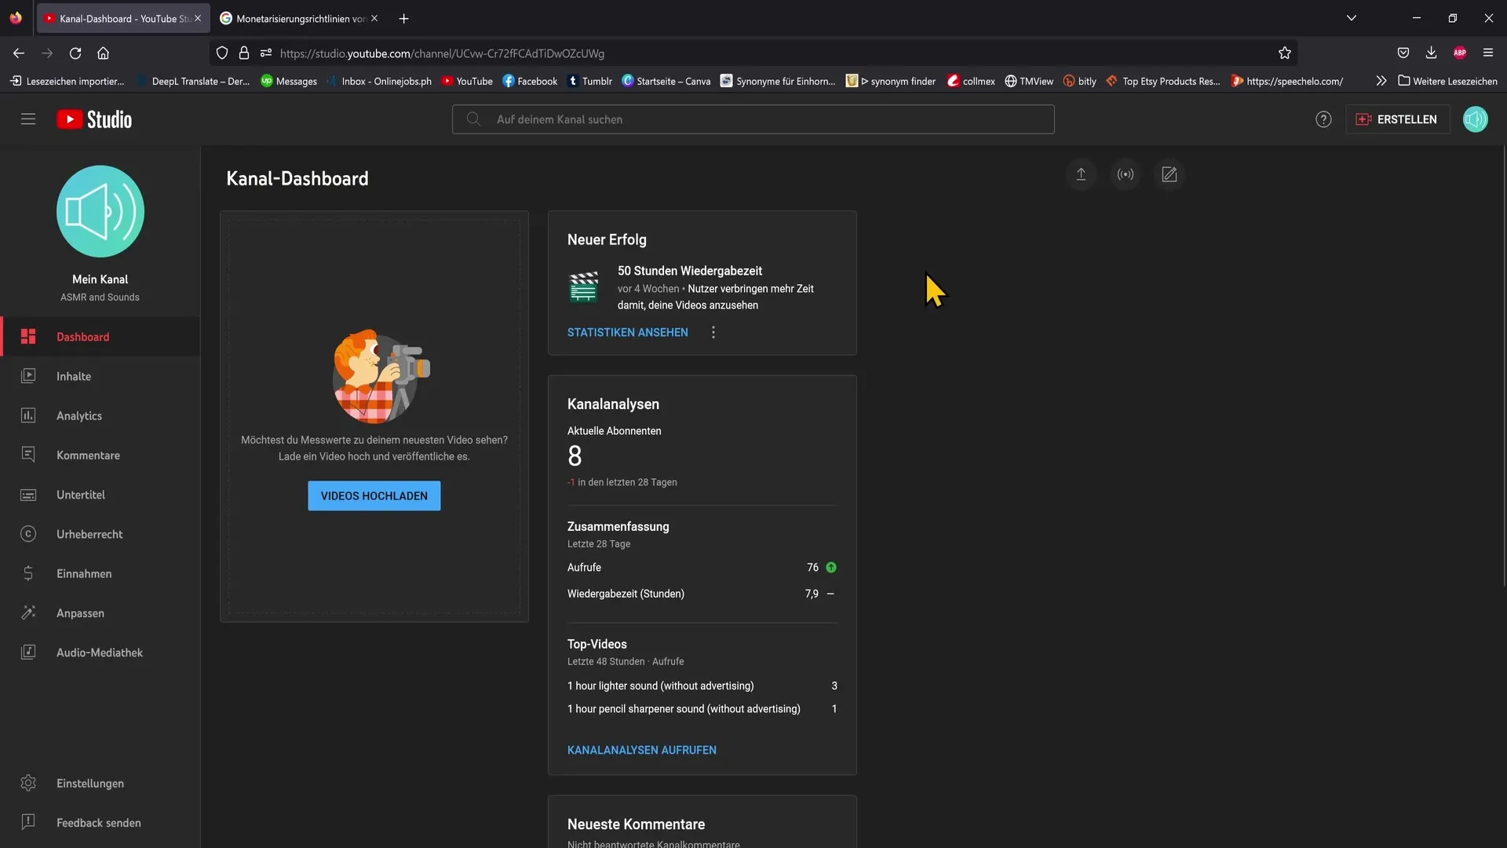The height and width of the screenshot is (848, 1507).
Task: Click the search input field
Action: click(x=753, y=119)
